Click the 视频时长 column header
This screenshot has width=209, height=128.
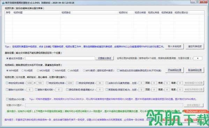click(126, 13)
